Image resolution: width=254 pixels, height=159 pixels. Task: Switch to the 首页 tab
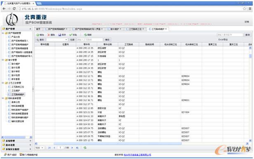click(x=38, y=29)
